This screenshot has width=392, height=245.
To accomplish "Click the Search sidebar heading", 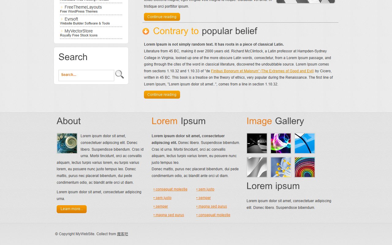I will point(73,57).
